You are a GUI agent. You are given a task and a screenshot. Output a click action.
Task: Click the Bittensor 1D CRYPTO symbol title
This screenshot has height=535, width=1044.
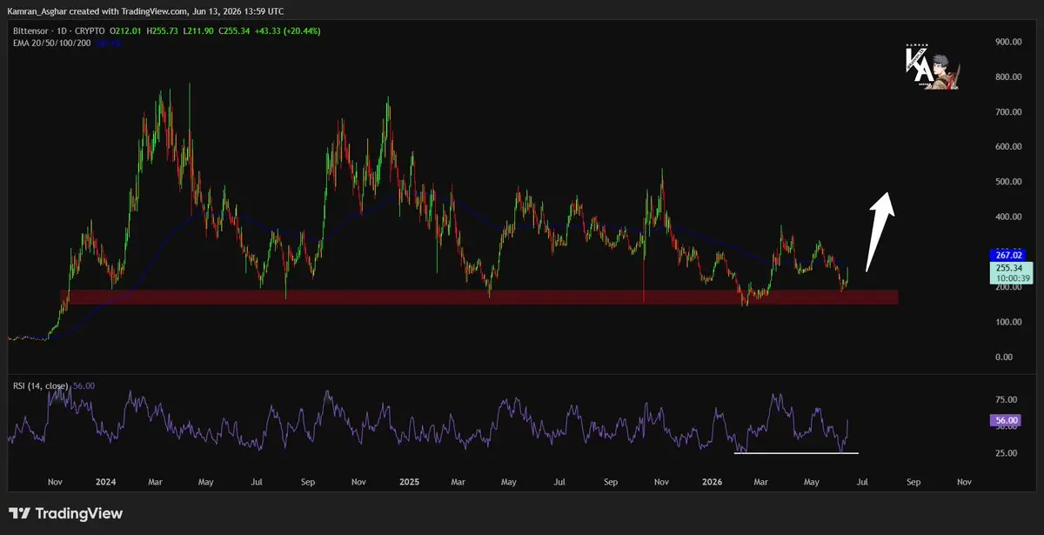coord(54,30)
